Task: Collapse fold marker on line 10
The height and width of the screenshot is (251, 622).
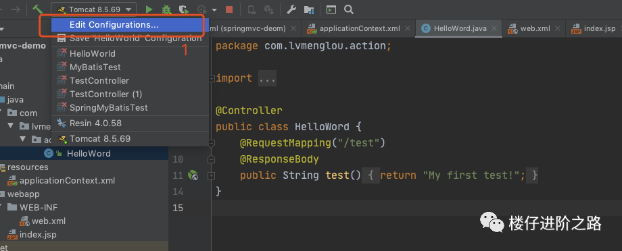Action: click(212, 159)
